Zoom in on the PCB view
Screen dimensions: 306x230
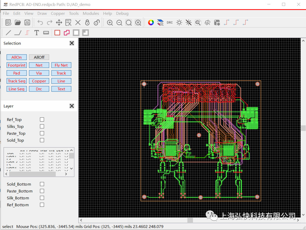[110, 23]
